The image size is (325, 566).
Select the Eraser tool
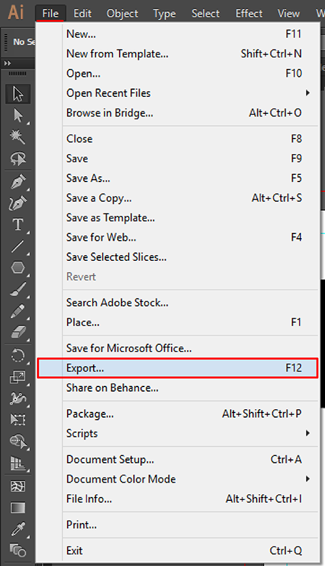[18, 332]
